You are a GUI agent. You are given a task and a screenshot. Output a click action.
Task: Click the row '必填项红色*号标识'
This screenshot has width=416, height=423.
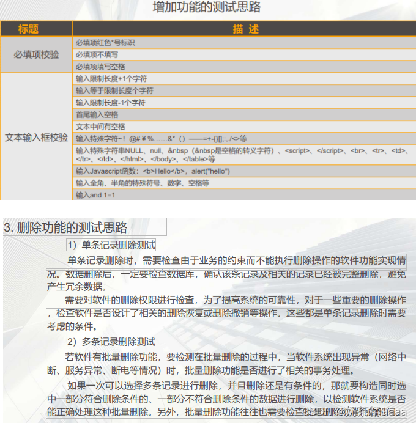pos(245,43)
